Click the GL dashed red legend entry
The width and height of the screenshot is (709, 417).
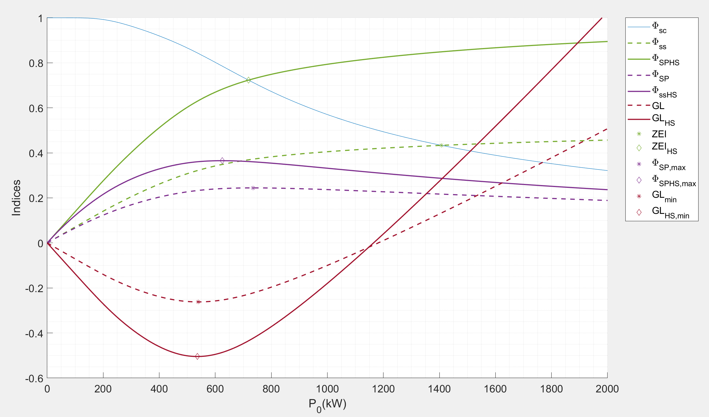coord(658,106)
